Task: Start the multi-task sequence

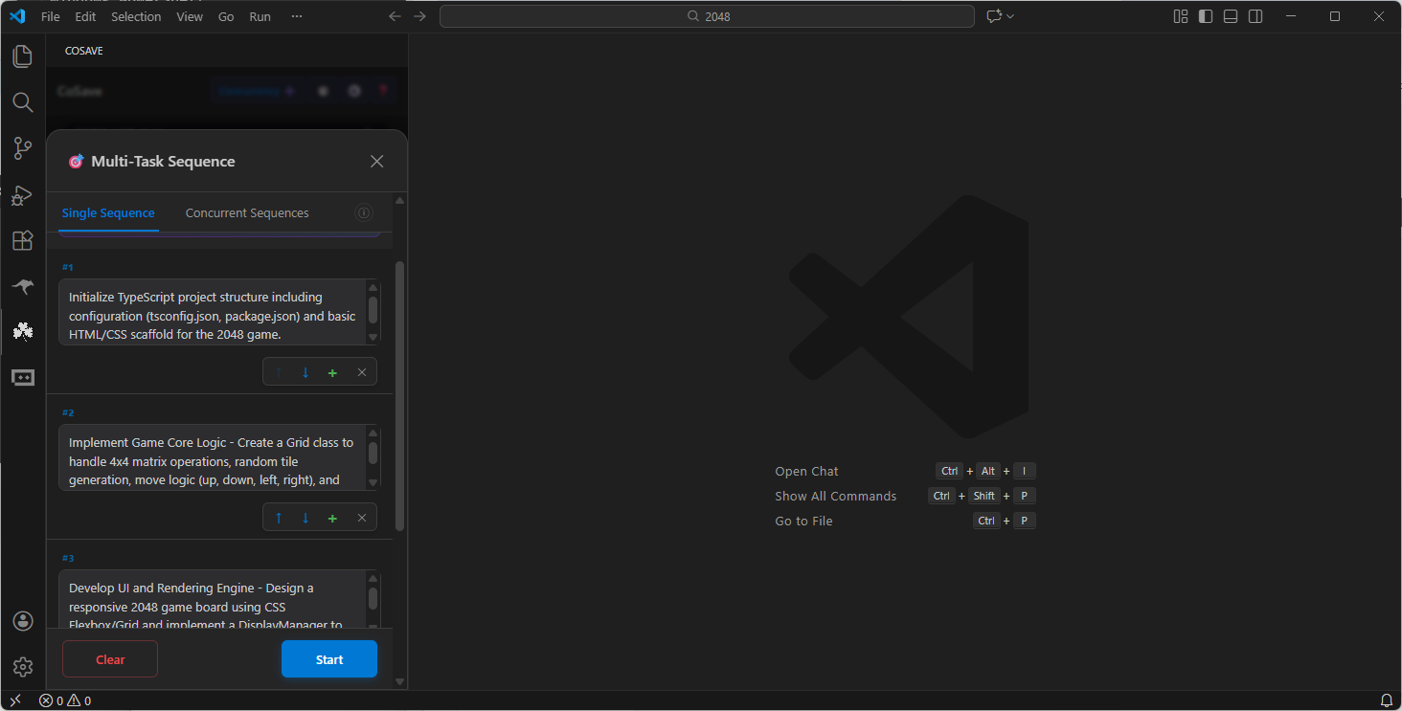Action: (328, 658)
